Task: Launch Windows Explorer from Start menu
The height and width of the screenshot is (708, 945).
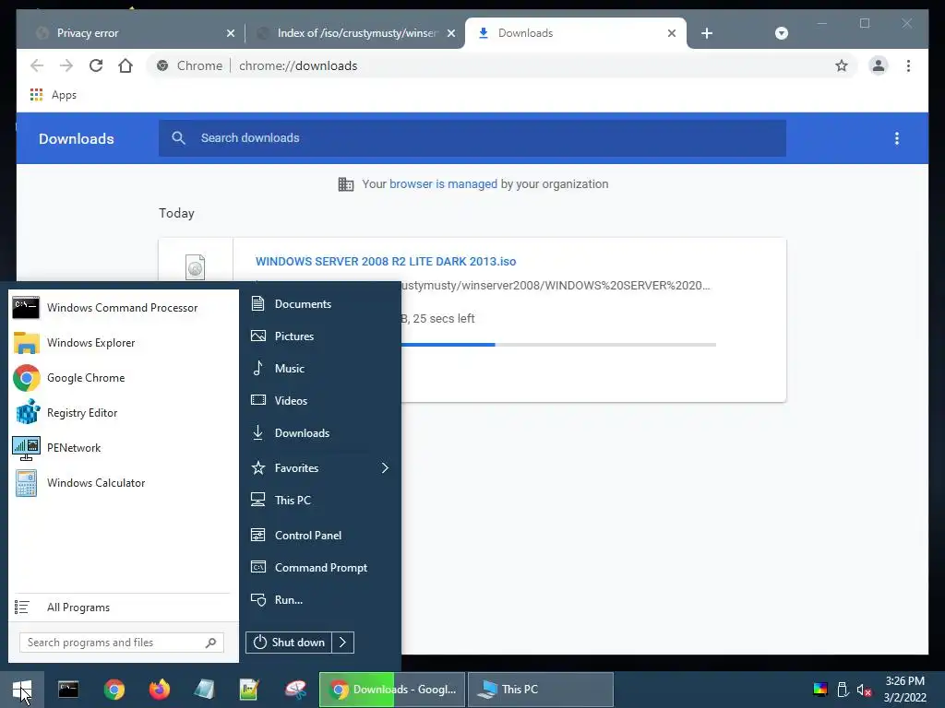Action: pos(123,343)
